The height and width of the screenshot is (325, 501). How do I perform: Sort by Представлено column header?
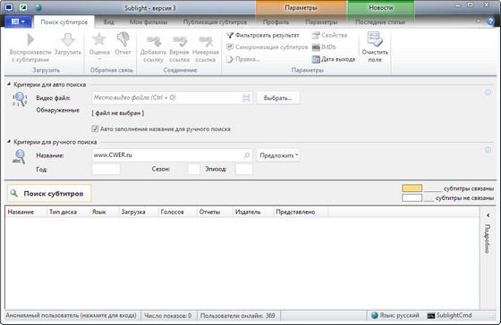click(301, 212)
